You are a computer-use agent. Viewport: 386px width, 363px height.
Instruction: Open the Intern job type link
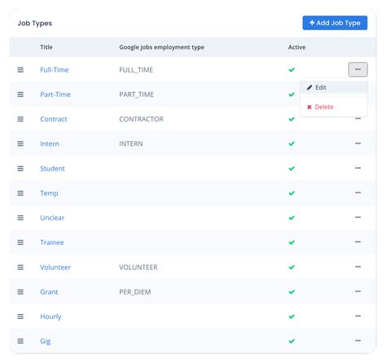pos(50,144)
